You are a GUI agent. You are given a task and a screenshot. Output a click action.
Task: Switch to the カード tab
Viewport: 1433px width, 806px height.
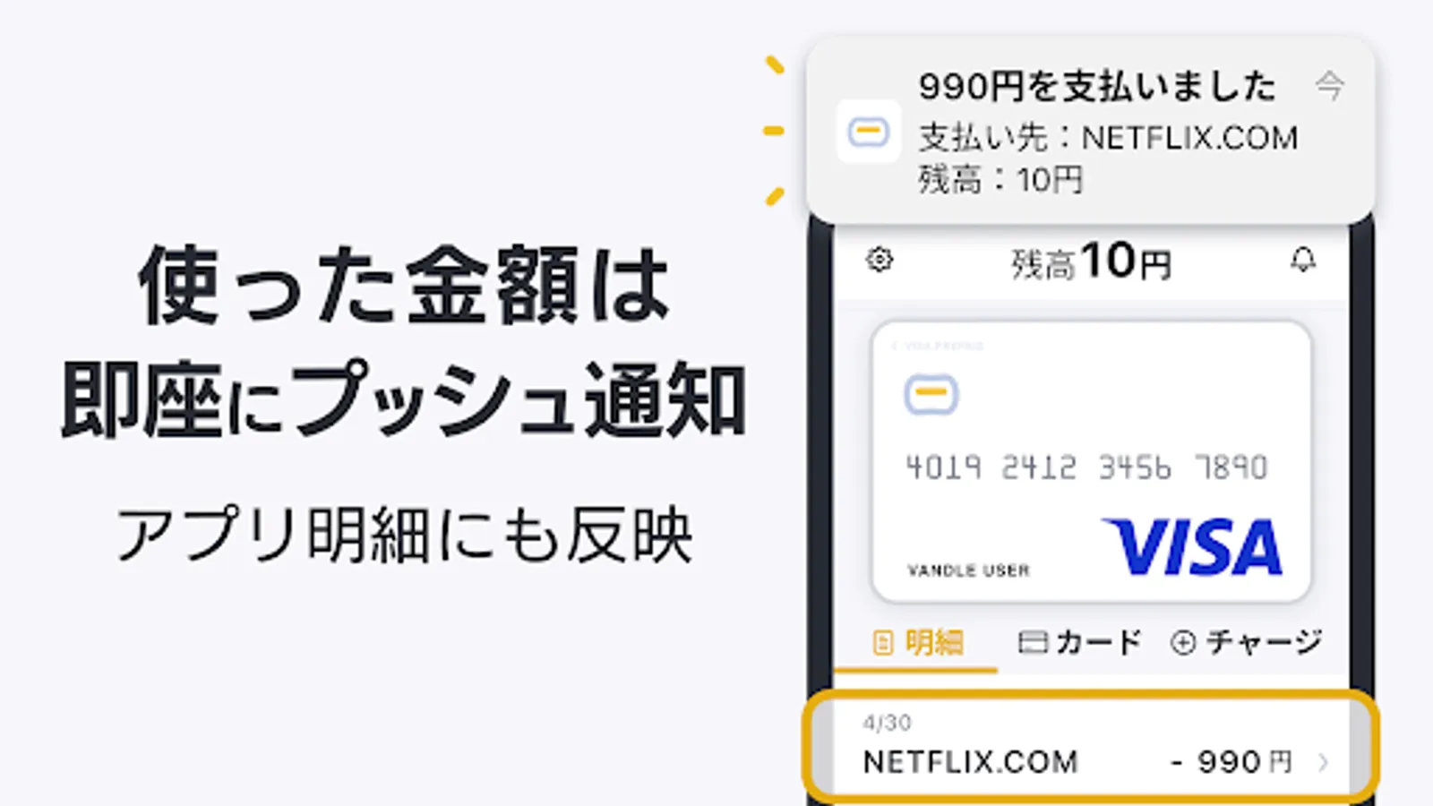coord(1080,642)
